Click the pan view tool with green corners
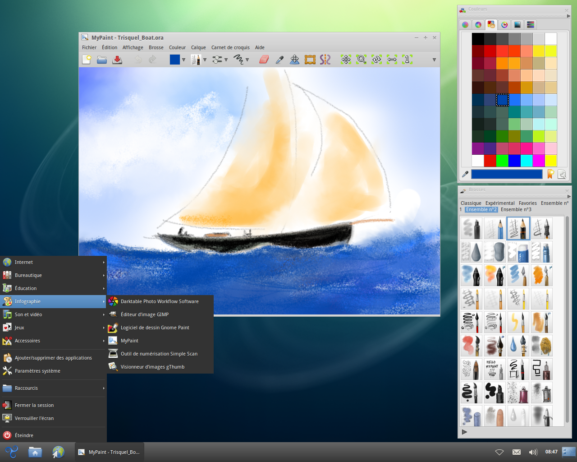 point(346,60)
